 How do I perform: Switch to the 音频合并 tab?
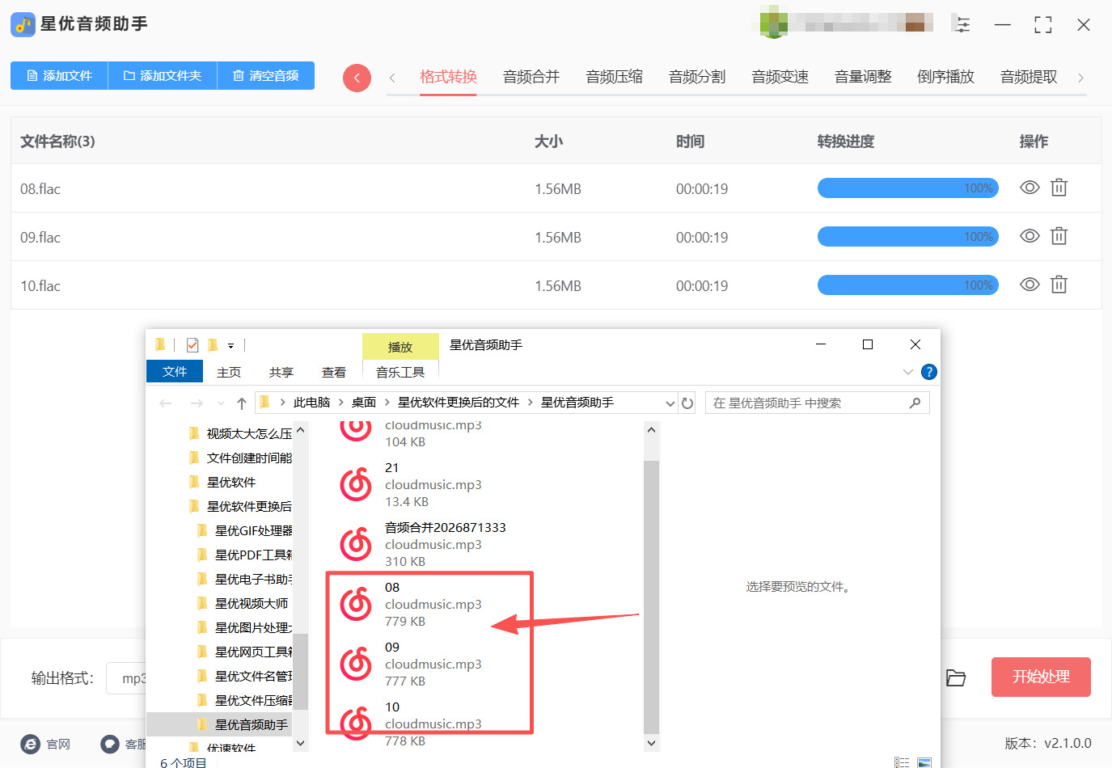pos(531,77)
